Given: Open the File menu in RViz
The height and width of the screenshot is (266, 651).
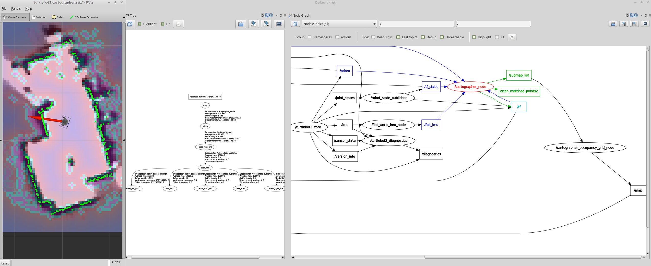Looking at the screenshot, I should tap(4, 8).
